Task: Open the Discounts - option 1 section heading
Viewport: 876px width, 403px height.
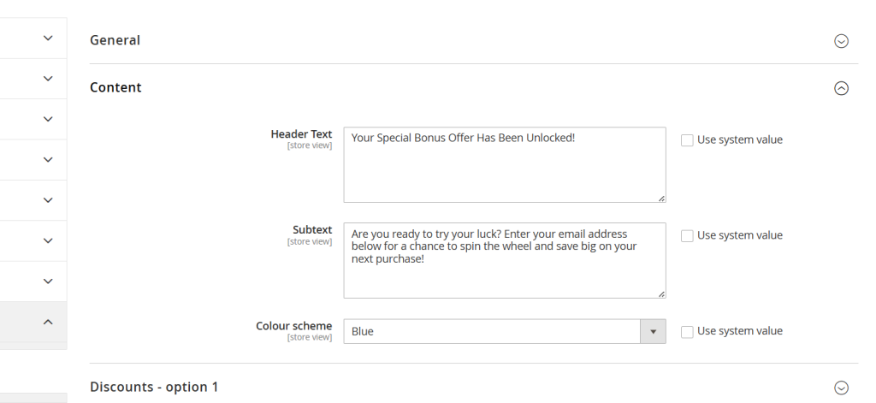Action: click(x=154, y=387)
